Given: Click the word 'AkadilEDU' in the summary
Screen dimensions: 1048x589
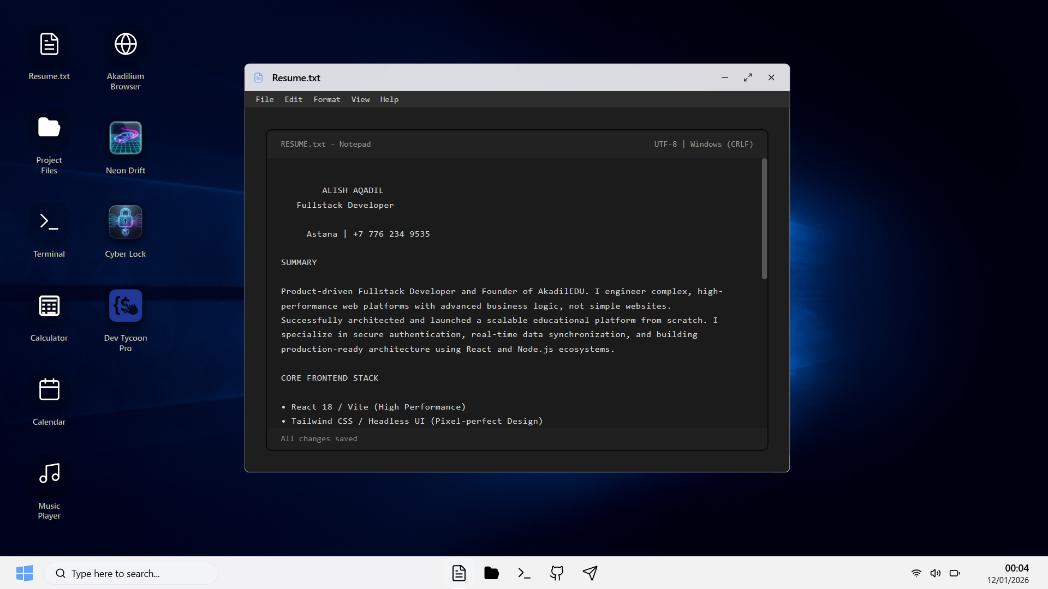Looking at the screenshot, I should (x=561, y=291).
